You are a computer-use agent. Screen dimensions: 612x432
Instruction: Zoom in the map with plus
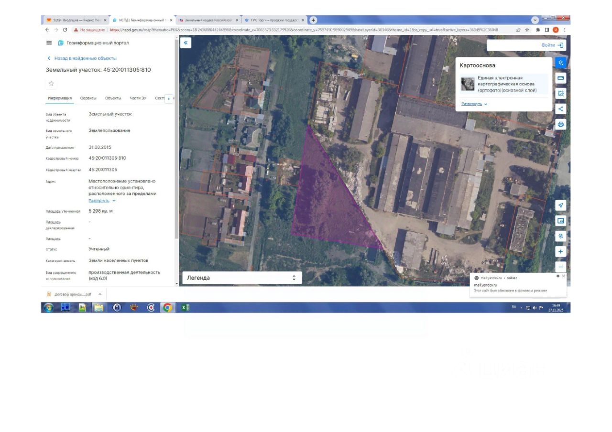pyautogui.click(x=561, y=251)
